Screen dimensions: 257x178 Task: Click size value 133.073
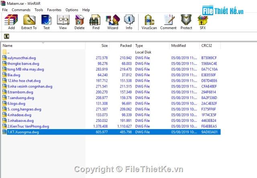coord(102,115)
